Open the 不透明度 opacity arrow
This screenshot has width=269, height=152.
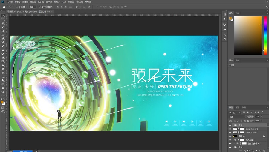tap(262, 117)
